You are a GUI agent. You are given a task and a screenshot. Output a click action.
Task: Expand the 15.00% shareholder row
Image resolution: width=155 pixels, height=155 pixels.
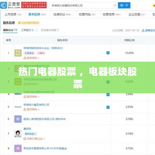[108, 53]
